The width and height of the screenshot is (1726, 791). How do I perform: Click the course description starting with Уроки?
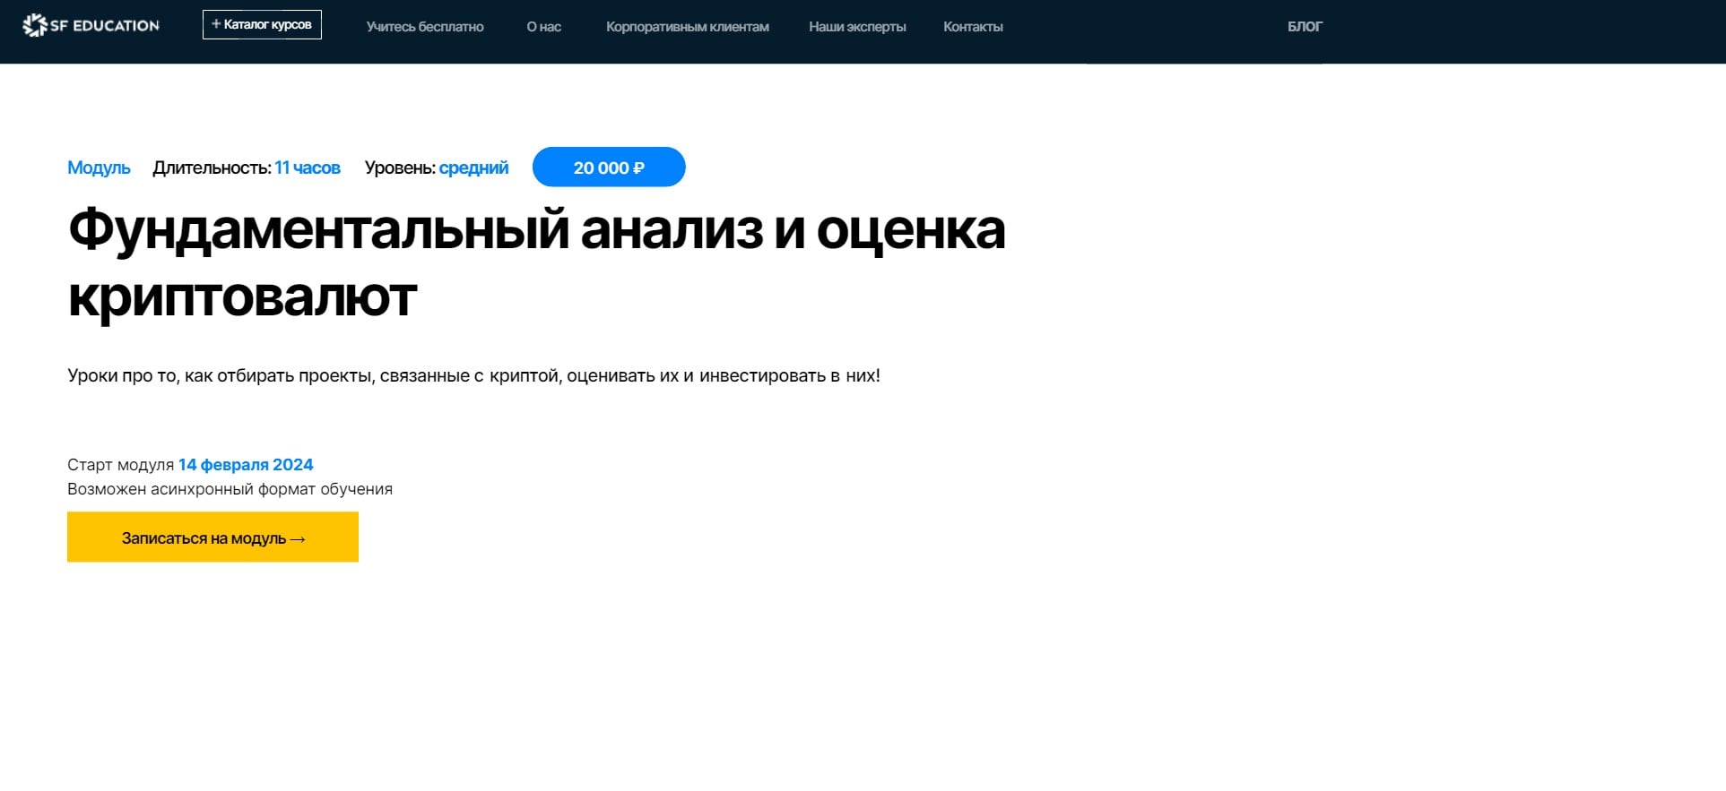(x=473, y=375)
